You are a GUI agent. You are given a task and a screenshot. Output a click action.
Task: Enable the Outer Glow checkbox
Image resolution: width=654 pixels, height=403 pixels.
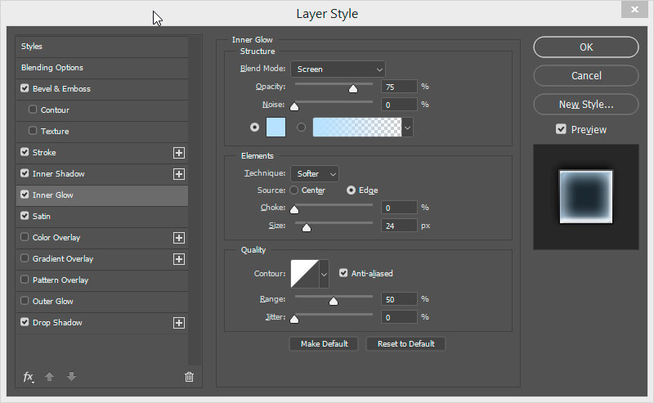(x=25, y=301)
